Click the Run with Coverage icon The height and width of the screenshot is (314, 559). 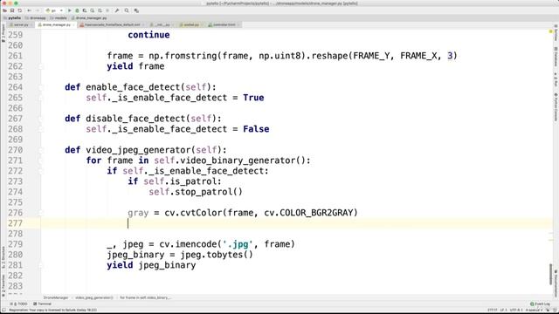85,10
